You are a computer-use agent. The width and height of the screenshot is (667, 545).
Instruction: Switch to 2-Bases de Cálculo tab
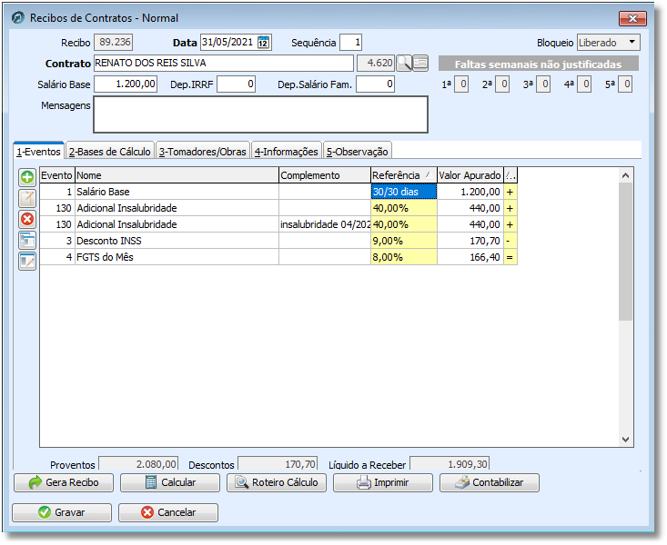110,152
